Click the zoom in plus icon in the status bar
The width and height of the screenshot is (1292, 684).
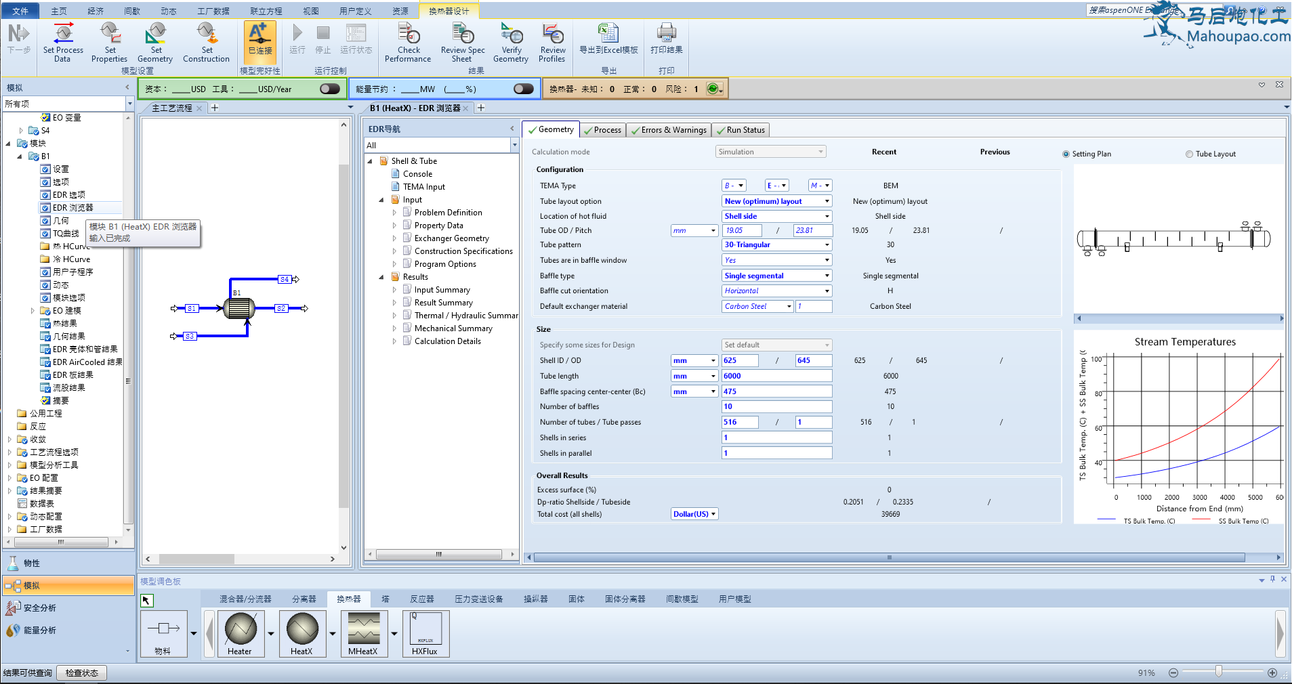point(1272,672)
